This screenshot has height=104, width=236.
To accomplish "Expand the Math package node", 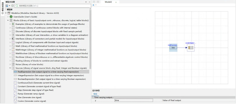I will [x=10, y=46].
